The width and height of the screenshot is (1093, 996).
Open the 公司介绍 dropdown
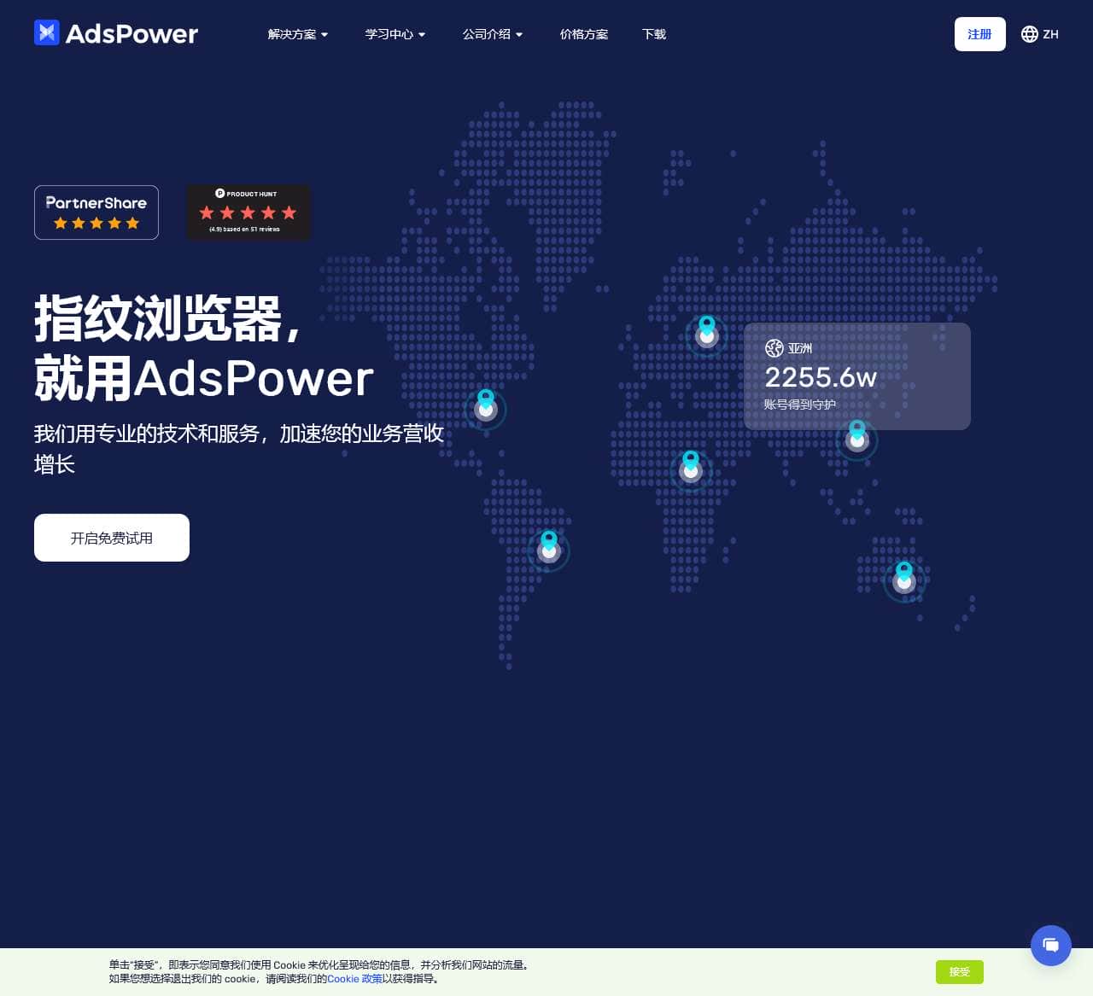[493, 34]
